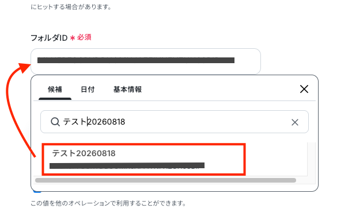
Task: Switch to the 候補 tab
Action: 55,90
